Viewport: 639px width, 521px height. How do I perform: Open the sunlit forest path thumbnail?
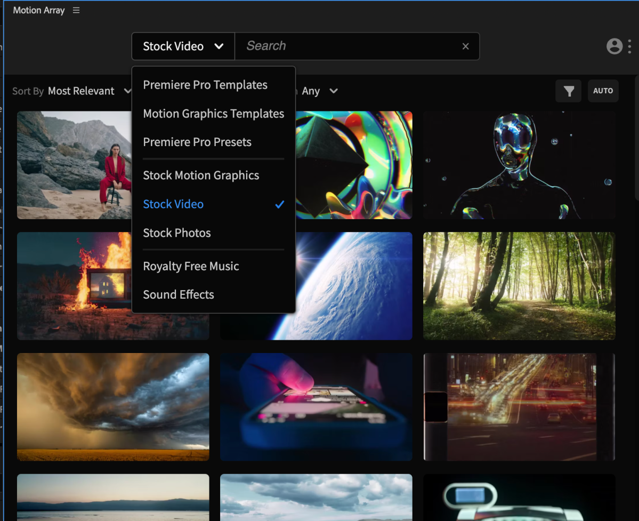click(x=519, y=286)
